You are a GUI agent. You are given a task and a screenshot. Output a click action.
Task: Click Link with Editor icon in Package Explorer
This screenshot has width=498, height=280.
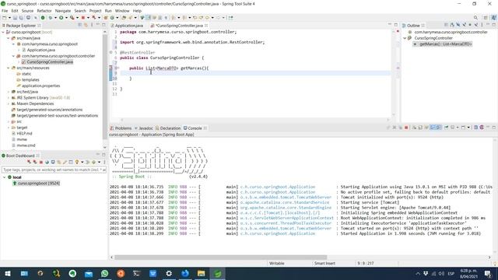[86, 25]
